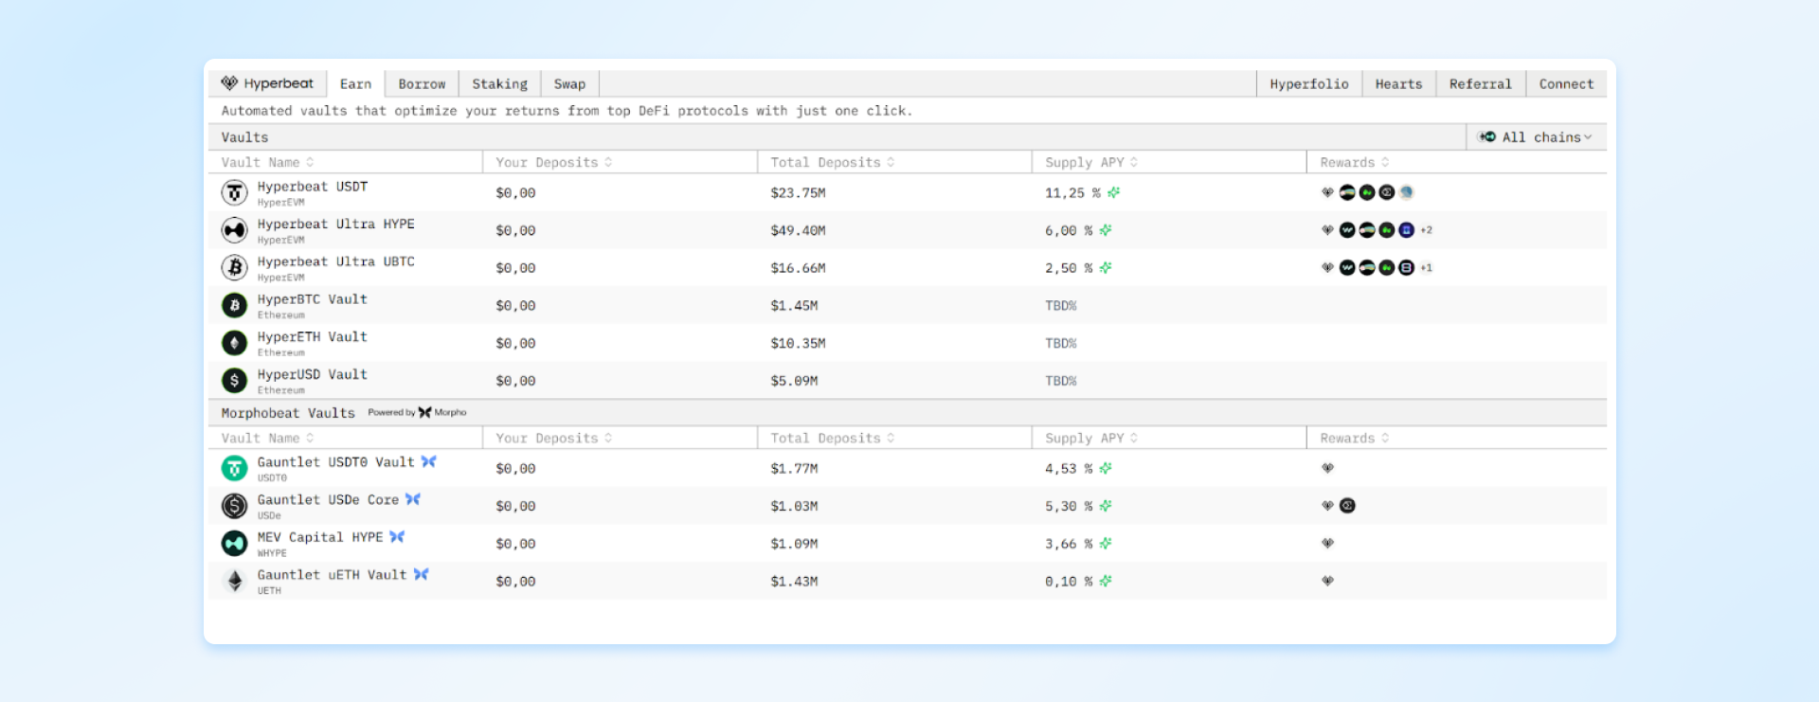Click the Morphobeat Vaults section heading

[x=288, y=413]
